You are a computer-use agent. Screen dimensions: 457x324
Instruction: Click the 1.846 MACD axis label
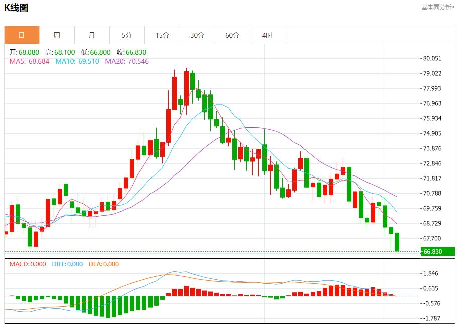click(431, 274)
